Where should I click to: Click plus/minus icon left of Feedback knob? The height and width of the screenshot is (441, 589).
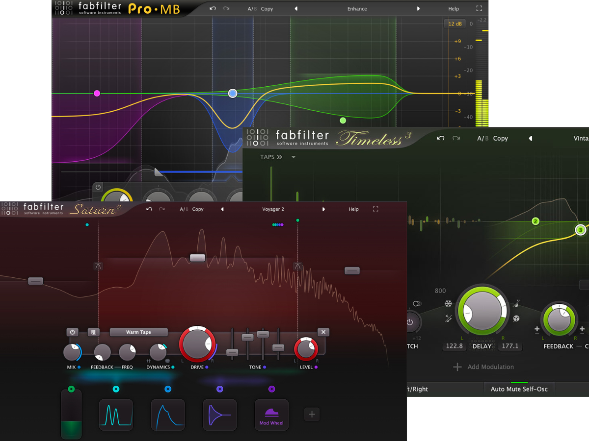(x=537, y=329)
